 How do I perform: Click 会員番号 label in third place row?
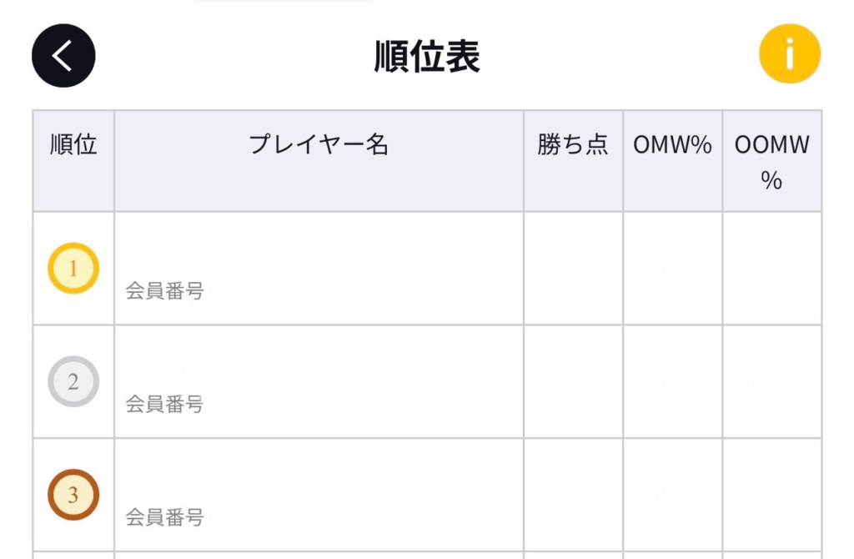[164, 517]
